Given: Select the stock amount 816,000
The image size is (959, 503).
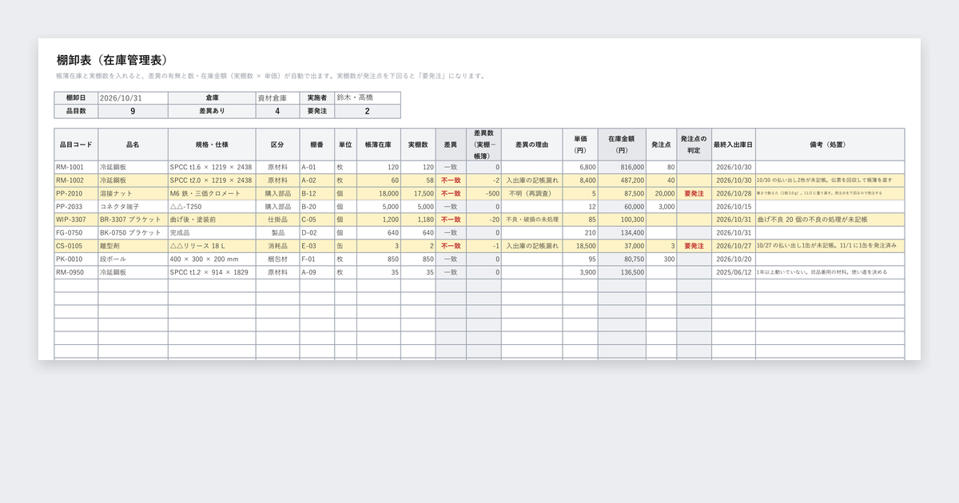Looking at the screenshot, I should [622, 168].
